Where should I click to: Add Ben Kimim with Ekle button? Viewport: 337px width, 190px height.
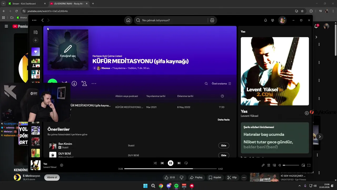(224, 145)
